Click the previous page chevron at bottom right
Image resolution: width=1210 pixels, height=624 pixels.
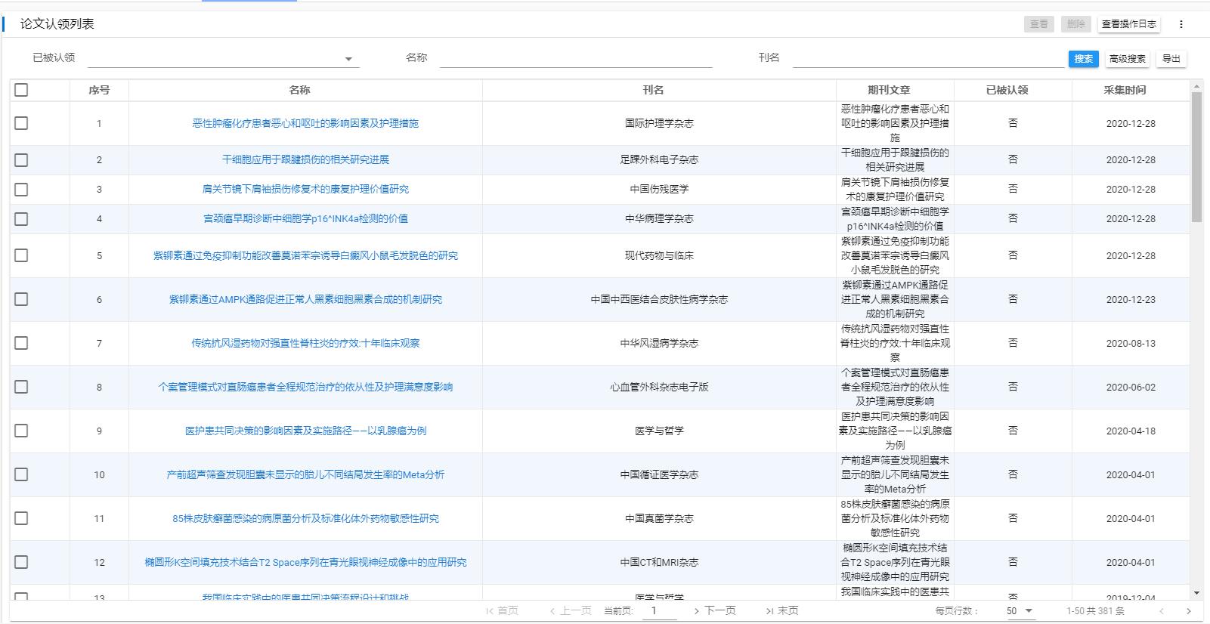pos(1161,610)
